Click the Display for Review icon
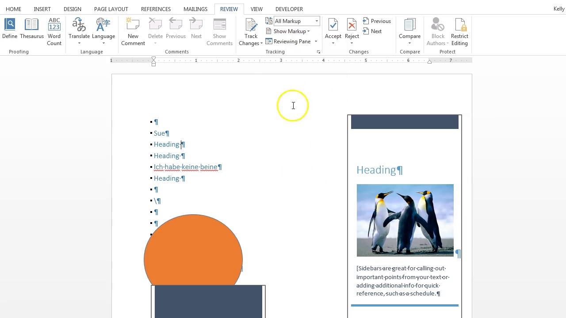The height and width of the screenshot is (318, 566). [x=269, y=21]
